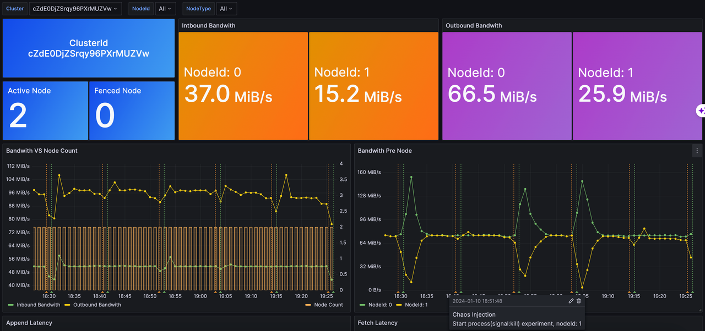705x331 pixels.
Task: Expand the NodeId filter dropdown
Action: point(165,9)
